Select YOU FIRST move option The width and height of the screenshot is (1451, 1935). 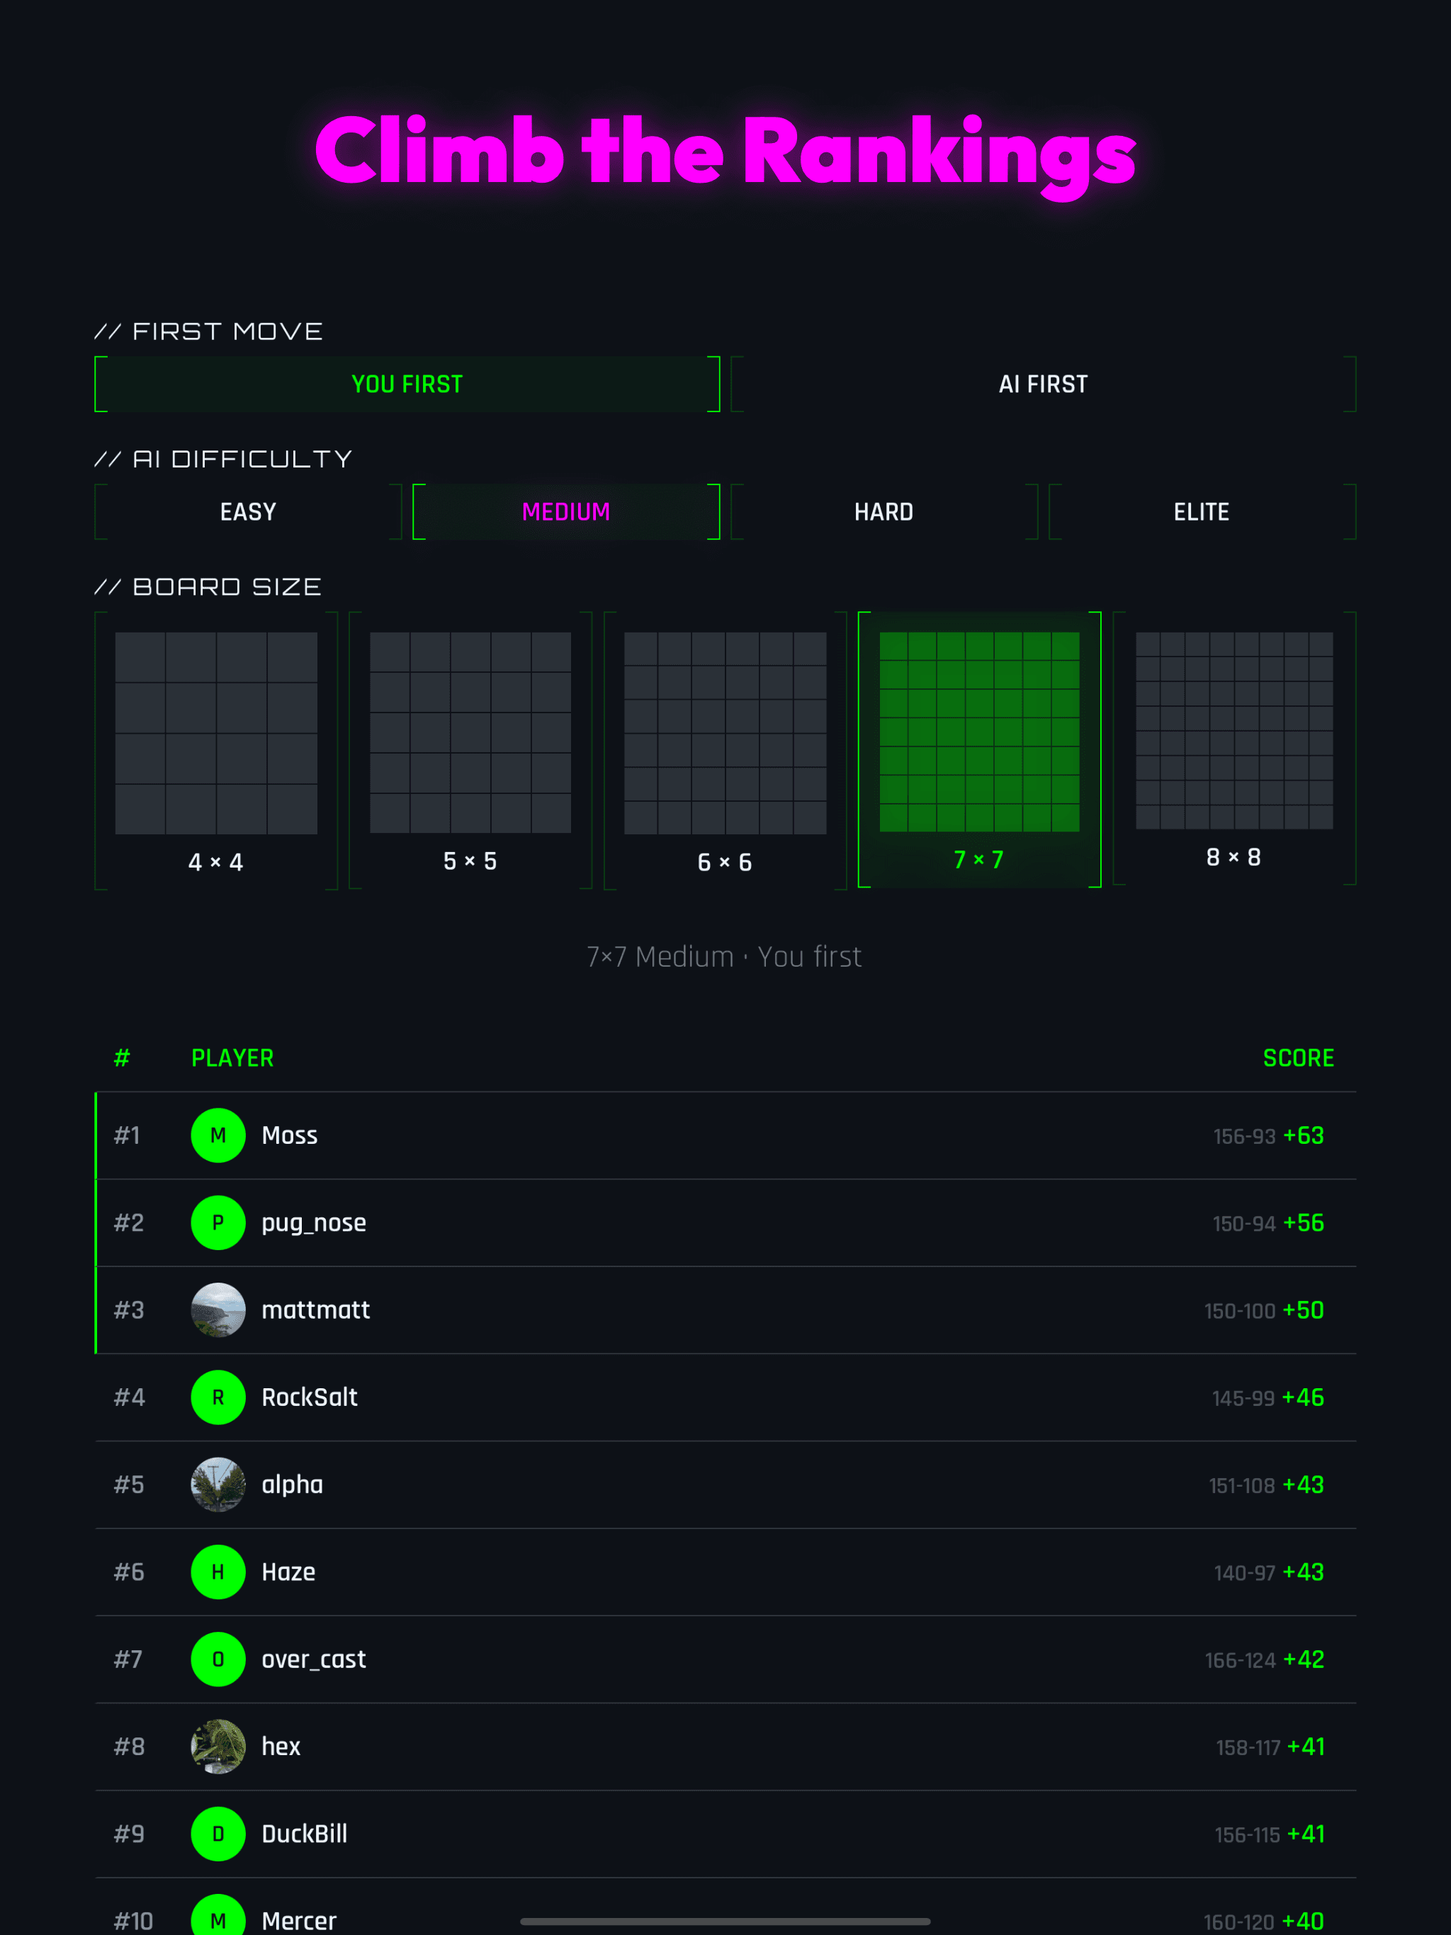tap(407, 384)
